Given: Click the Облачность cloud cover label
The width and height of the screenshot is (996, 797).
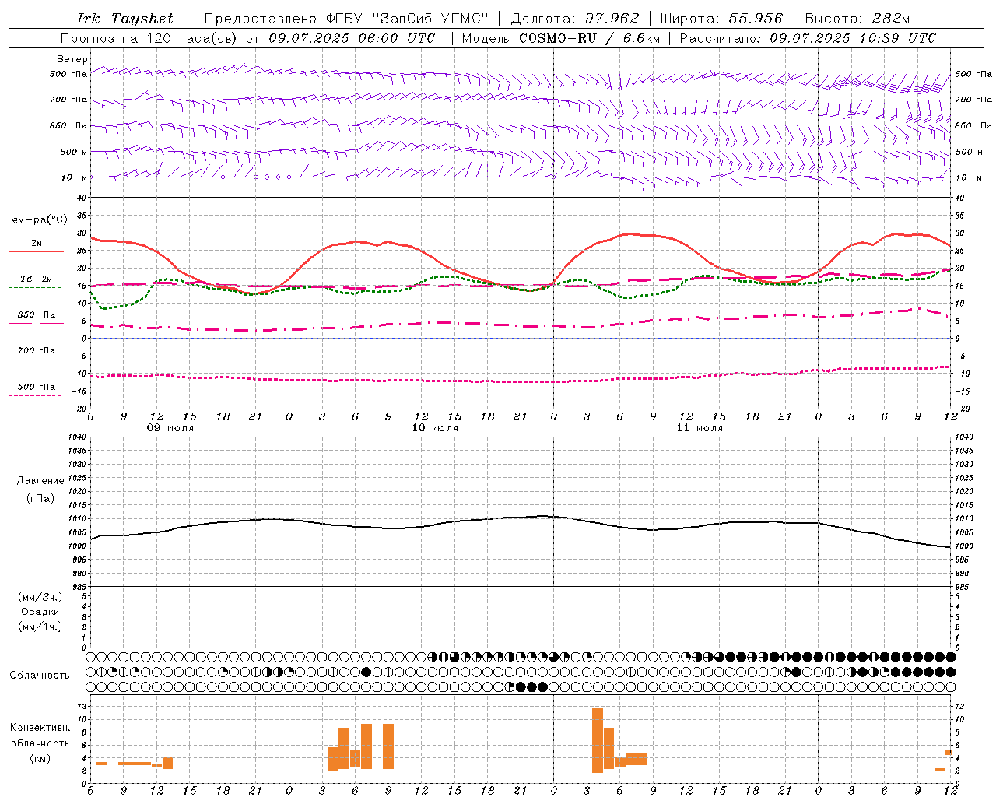Looking at the screenshot, I should (x=40, y=676).
